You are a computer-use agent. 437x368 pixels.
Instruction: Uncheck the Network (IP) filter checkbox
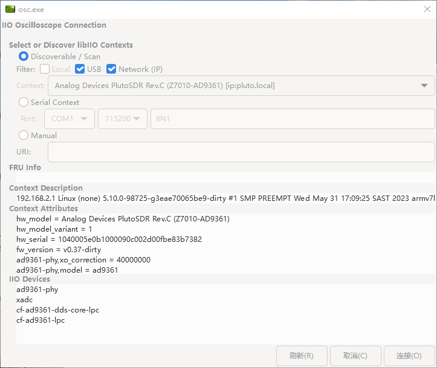point(111,69)
